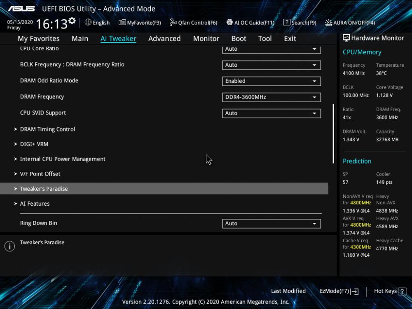Screen dimensions: 412x309
Task: Open the Tweaker's Paradise submenu
Action: tap(164, 189)
